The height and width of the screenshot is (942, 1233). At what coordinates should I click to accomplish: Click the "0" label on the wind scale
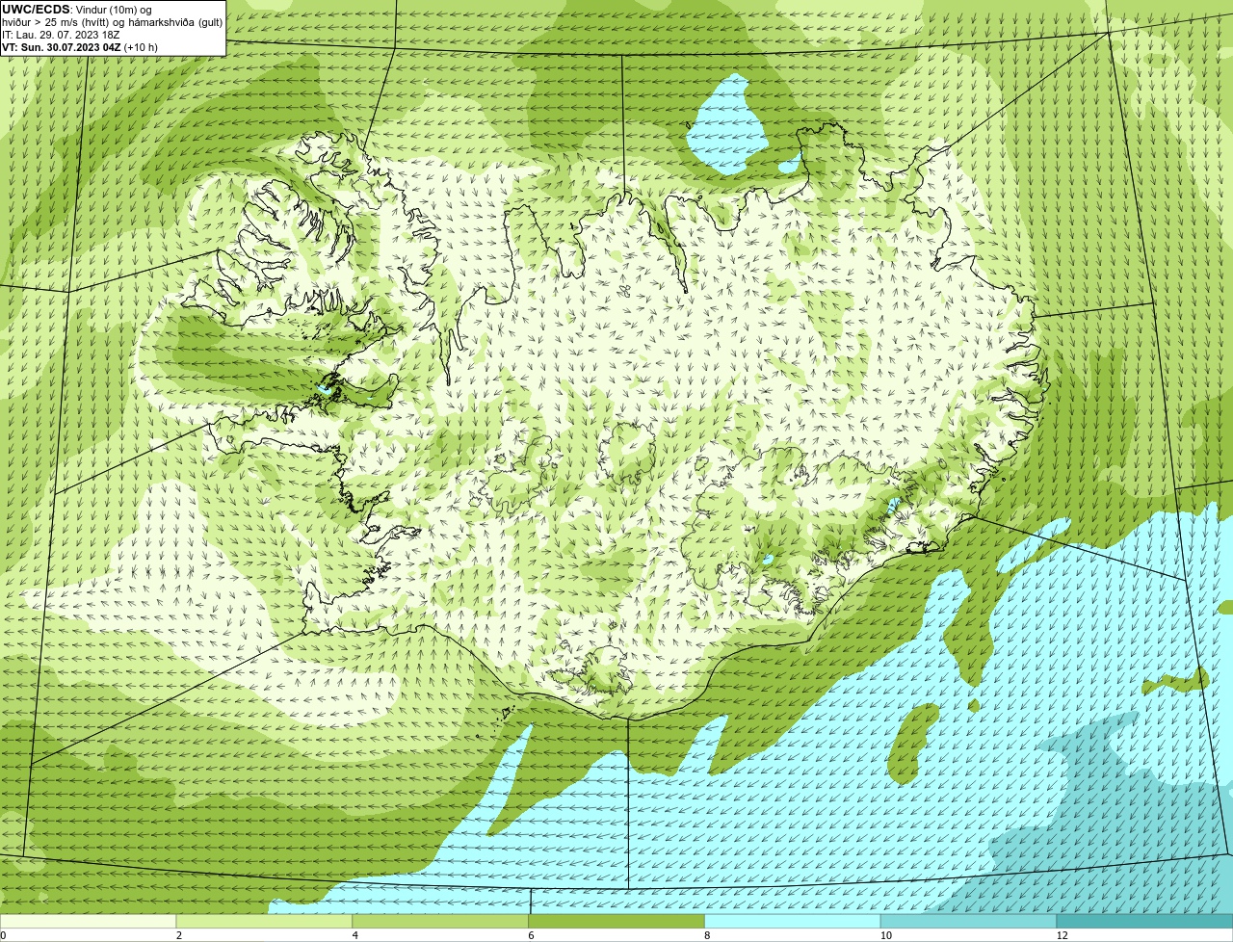[3, 935]
